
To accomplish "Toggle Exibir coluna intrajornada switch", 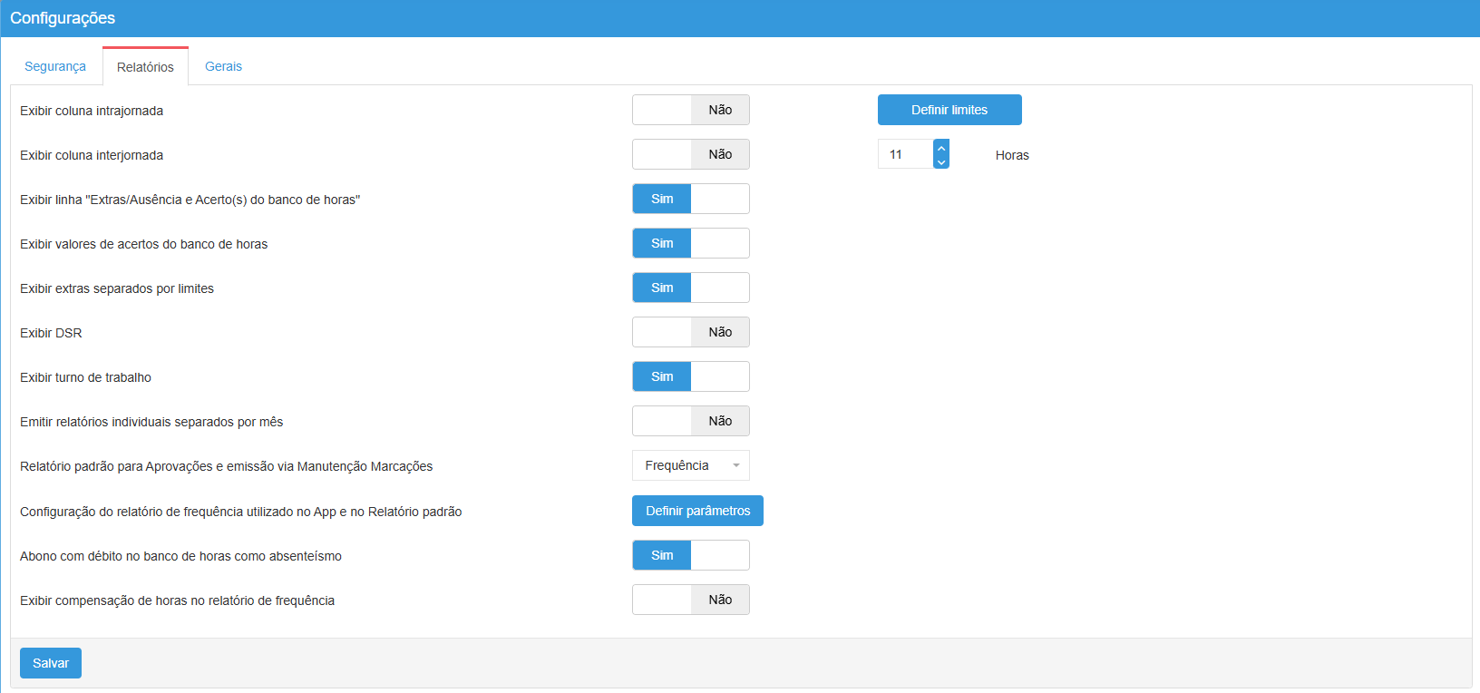I will (x=690, y=110).
